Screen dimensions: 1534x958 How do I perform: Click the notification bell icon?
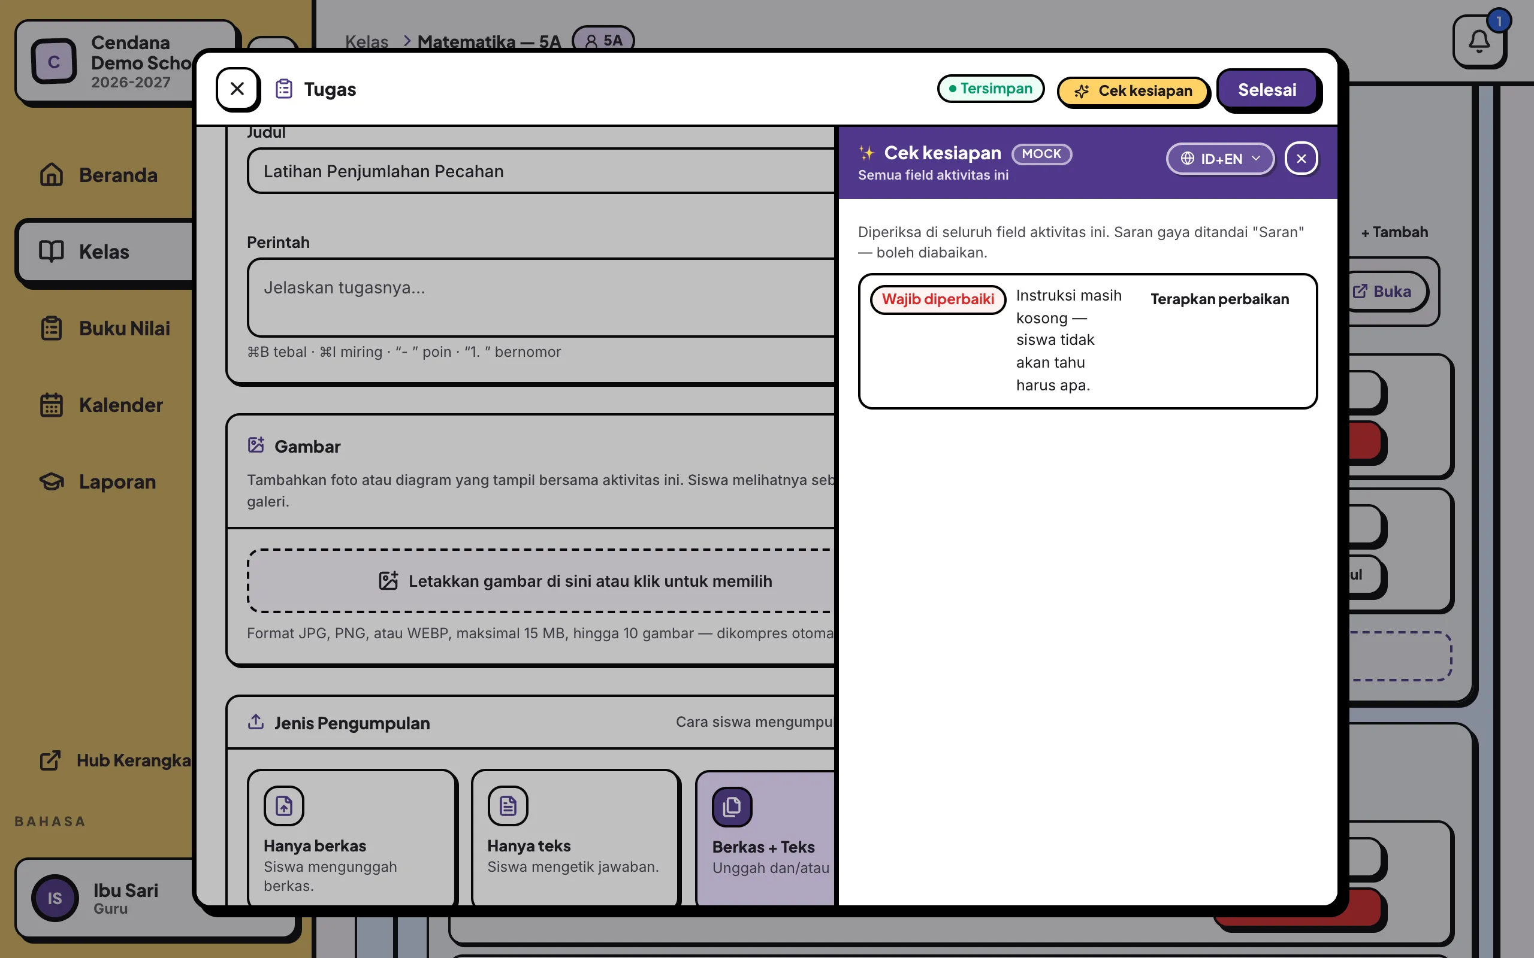1479,42
